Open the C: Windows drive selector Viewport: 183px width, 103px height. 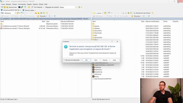click(9, 13)
